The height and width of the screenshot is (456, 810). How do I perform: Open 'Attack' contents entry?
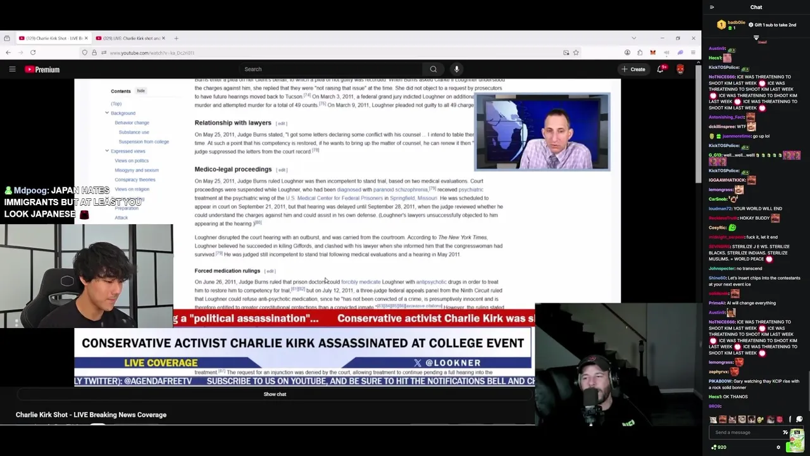pos(121,218)
